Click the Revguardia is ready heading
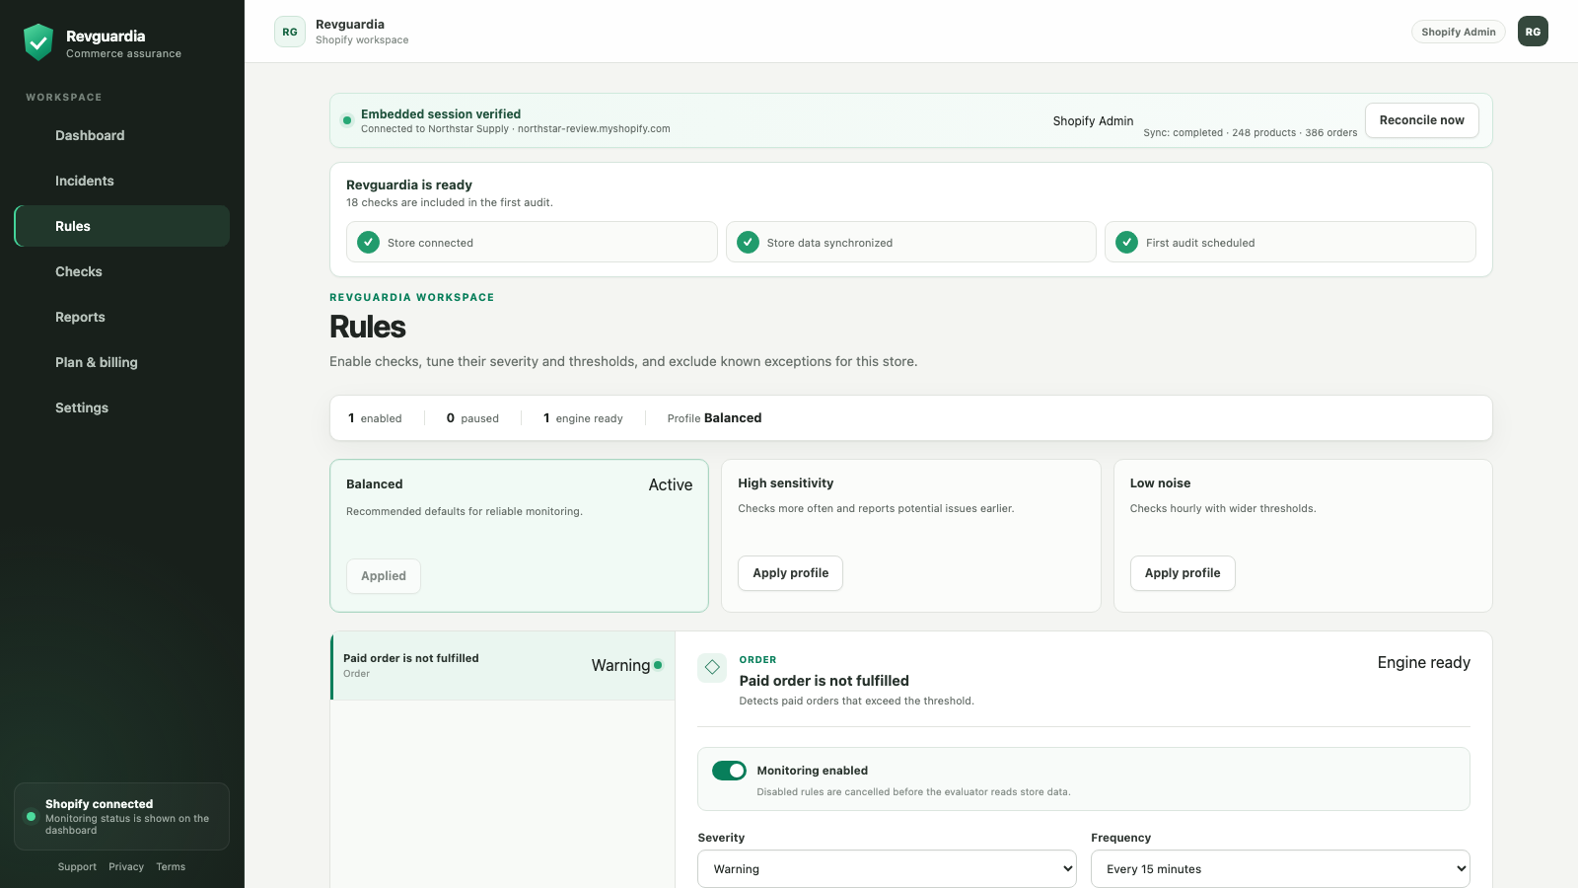The height and width of the screenshot is (888, 1578). (x=409, y=185)
